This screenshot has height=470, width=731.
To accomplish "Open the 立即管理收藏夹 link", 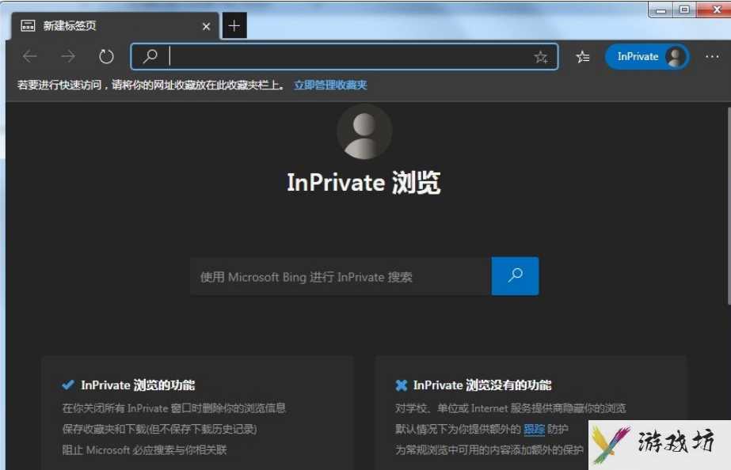I will [330, 85].
